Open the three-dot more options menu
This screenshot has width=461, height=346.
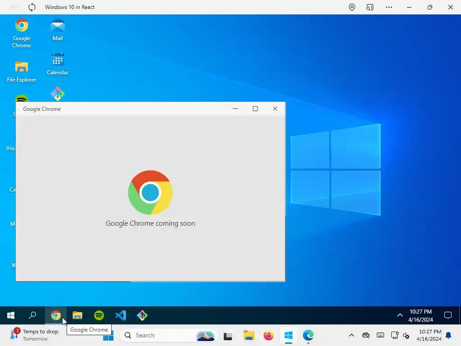tap(389, 7)
